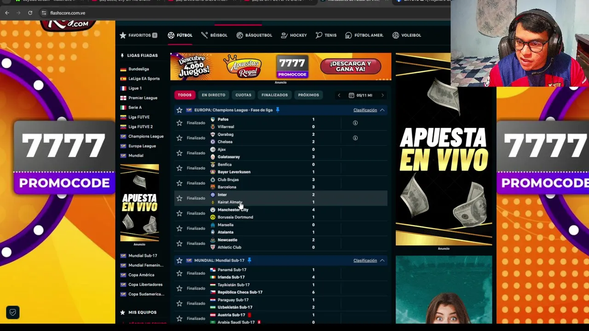Star the Club Brujas vs Barcelona match
The height and width of the screenshot is (331, 589).
(x=179, y=183)
